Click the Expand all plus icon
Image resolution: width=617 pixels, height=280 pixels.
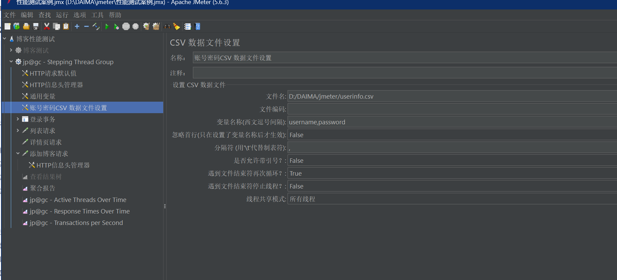77,26
